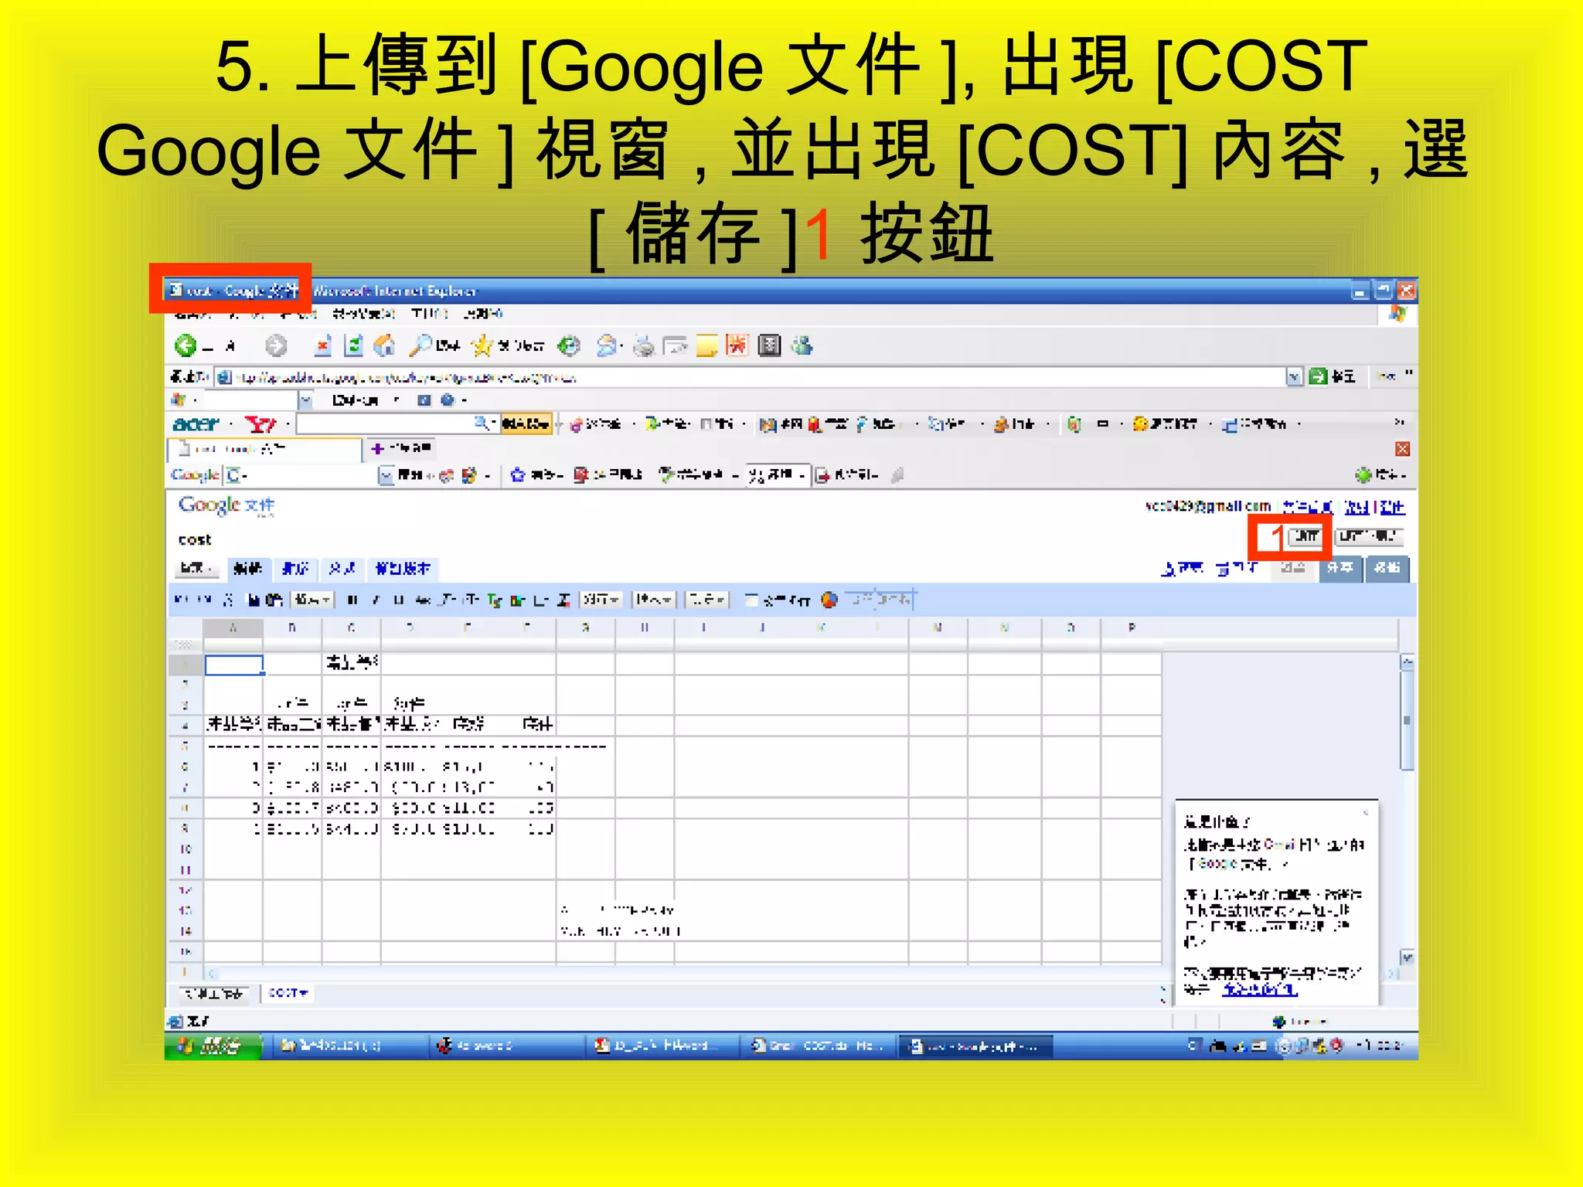Open the MSN toolbar search dropdown arrow
Viewport: 1583px width, 1187px height.
[x=305, y=400]
